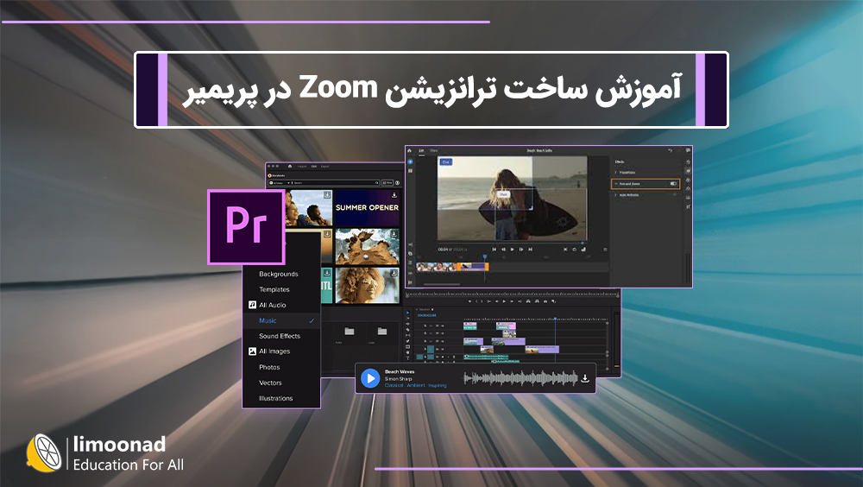Click the blue End frame label

coord(446,162)
